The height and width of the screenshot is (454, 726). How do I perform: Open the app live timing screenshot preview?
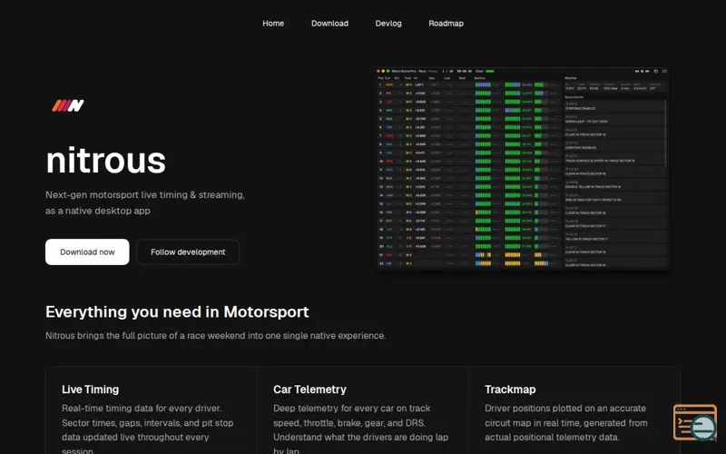tap(522, 169)
